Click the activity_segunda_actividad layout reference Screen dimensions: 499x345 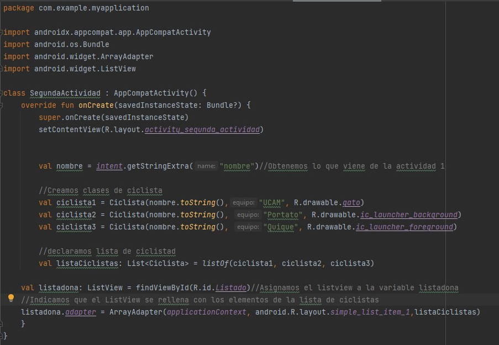tap(202, 129)
